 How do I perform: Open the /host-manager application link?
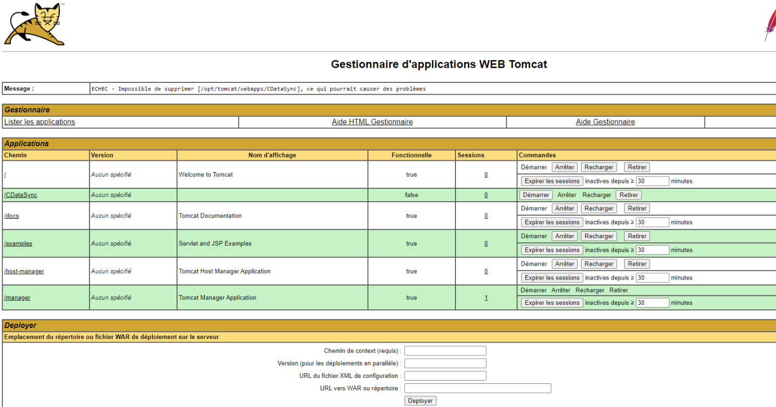(24, 272)
